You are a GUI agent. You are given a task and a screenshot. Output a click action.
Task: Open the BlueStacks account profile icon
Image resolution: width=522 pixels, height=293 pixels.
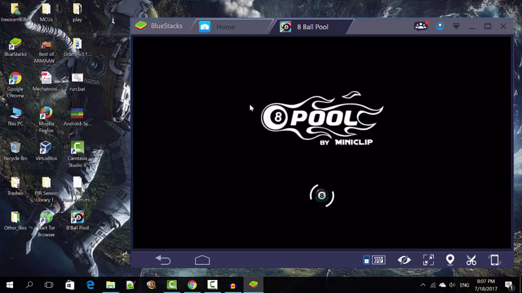click(440, 26)
